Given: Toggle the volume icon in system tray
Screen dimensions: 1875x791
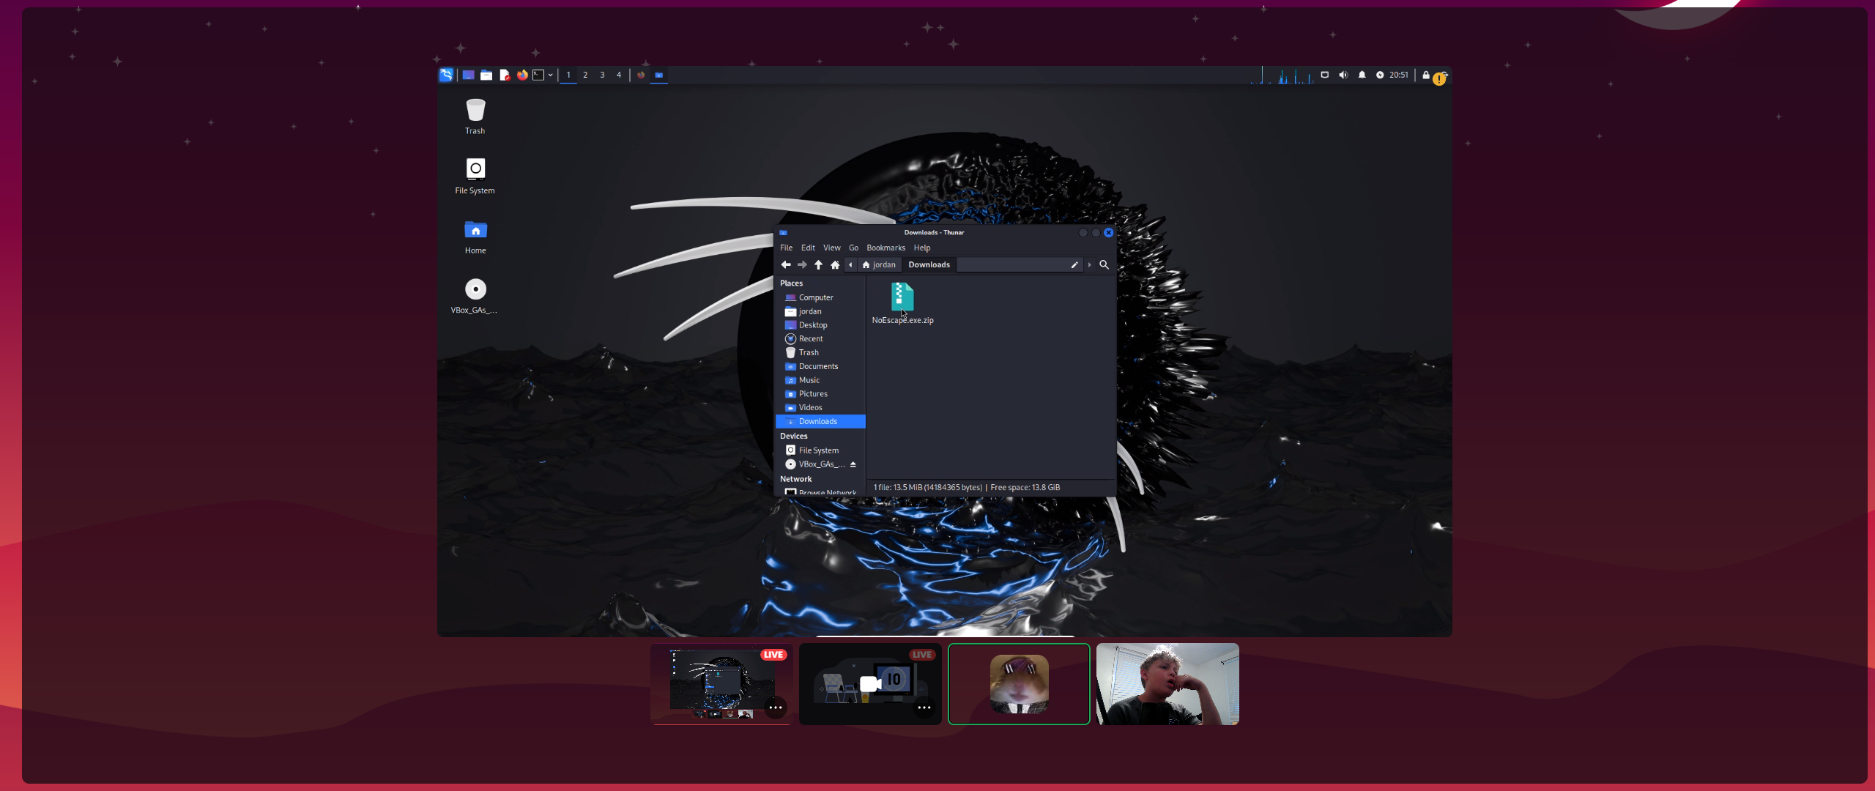Looking at the screenshot, I should 1343,75.
